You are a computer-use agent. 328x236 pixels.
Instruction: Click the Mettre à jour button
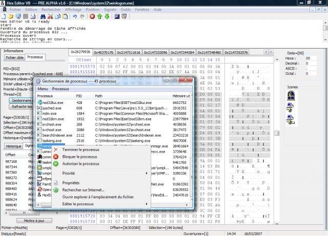click(34, 221)
